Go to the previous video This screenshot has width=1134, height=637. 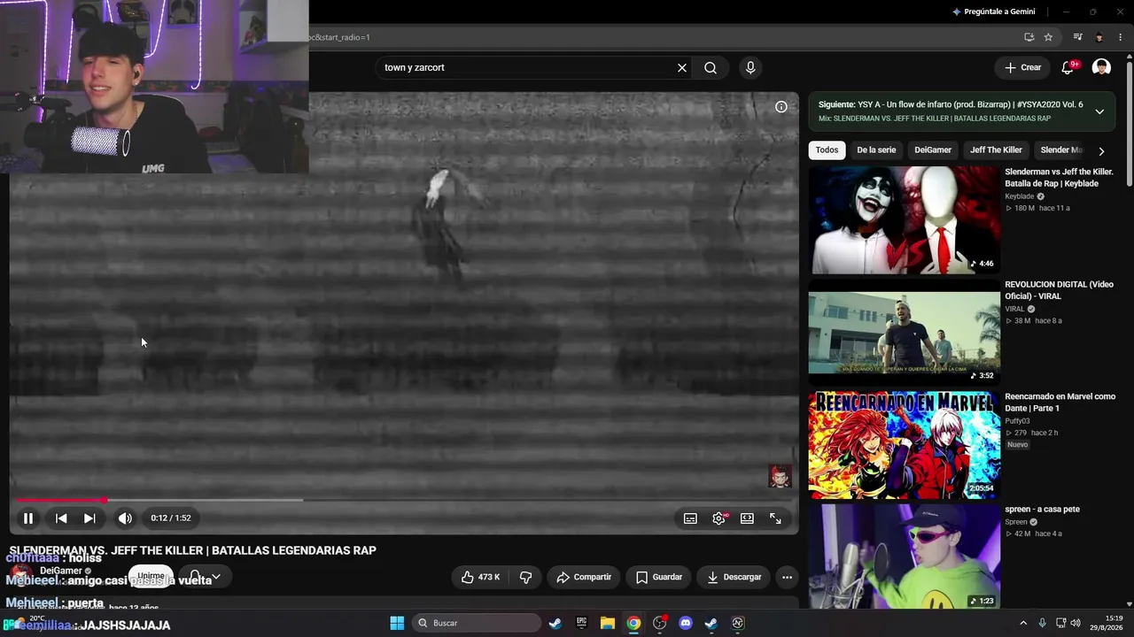tap(61, 518)
